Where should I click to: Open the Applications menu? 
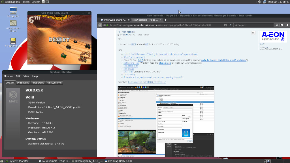(12, 2)
